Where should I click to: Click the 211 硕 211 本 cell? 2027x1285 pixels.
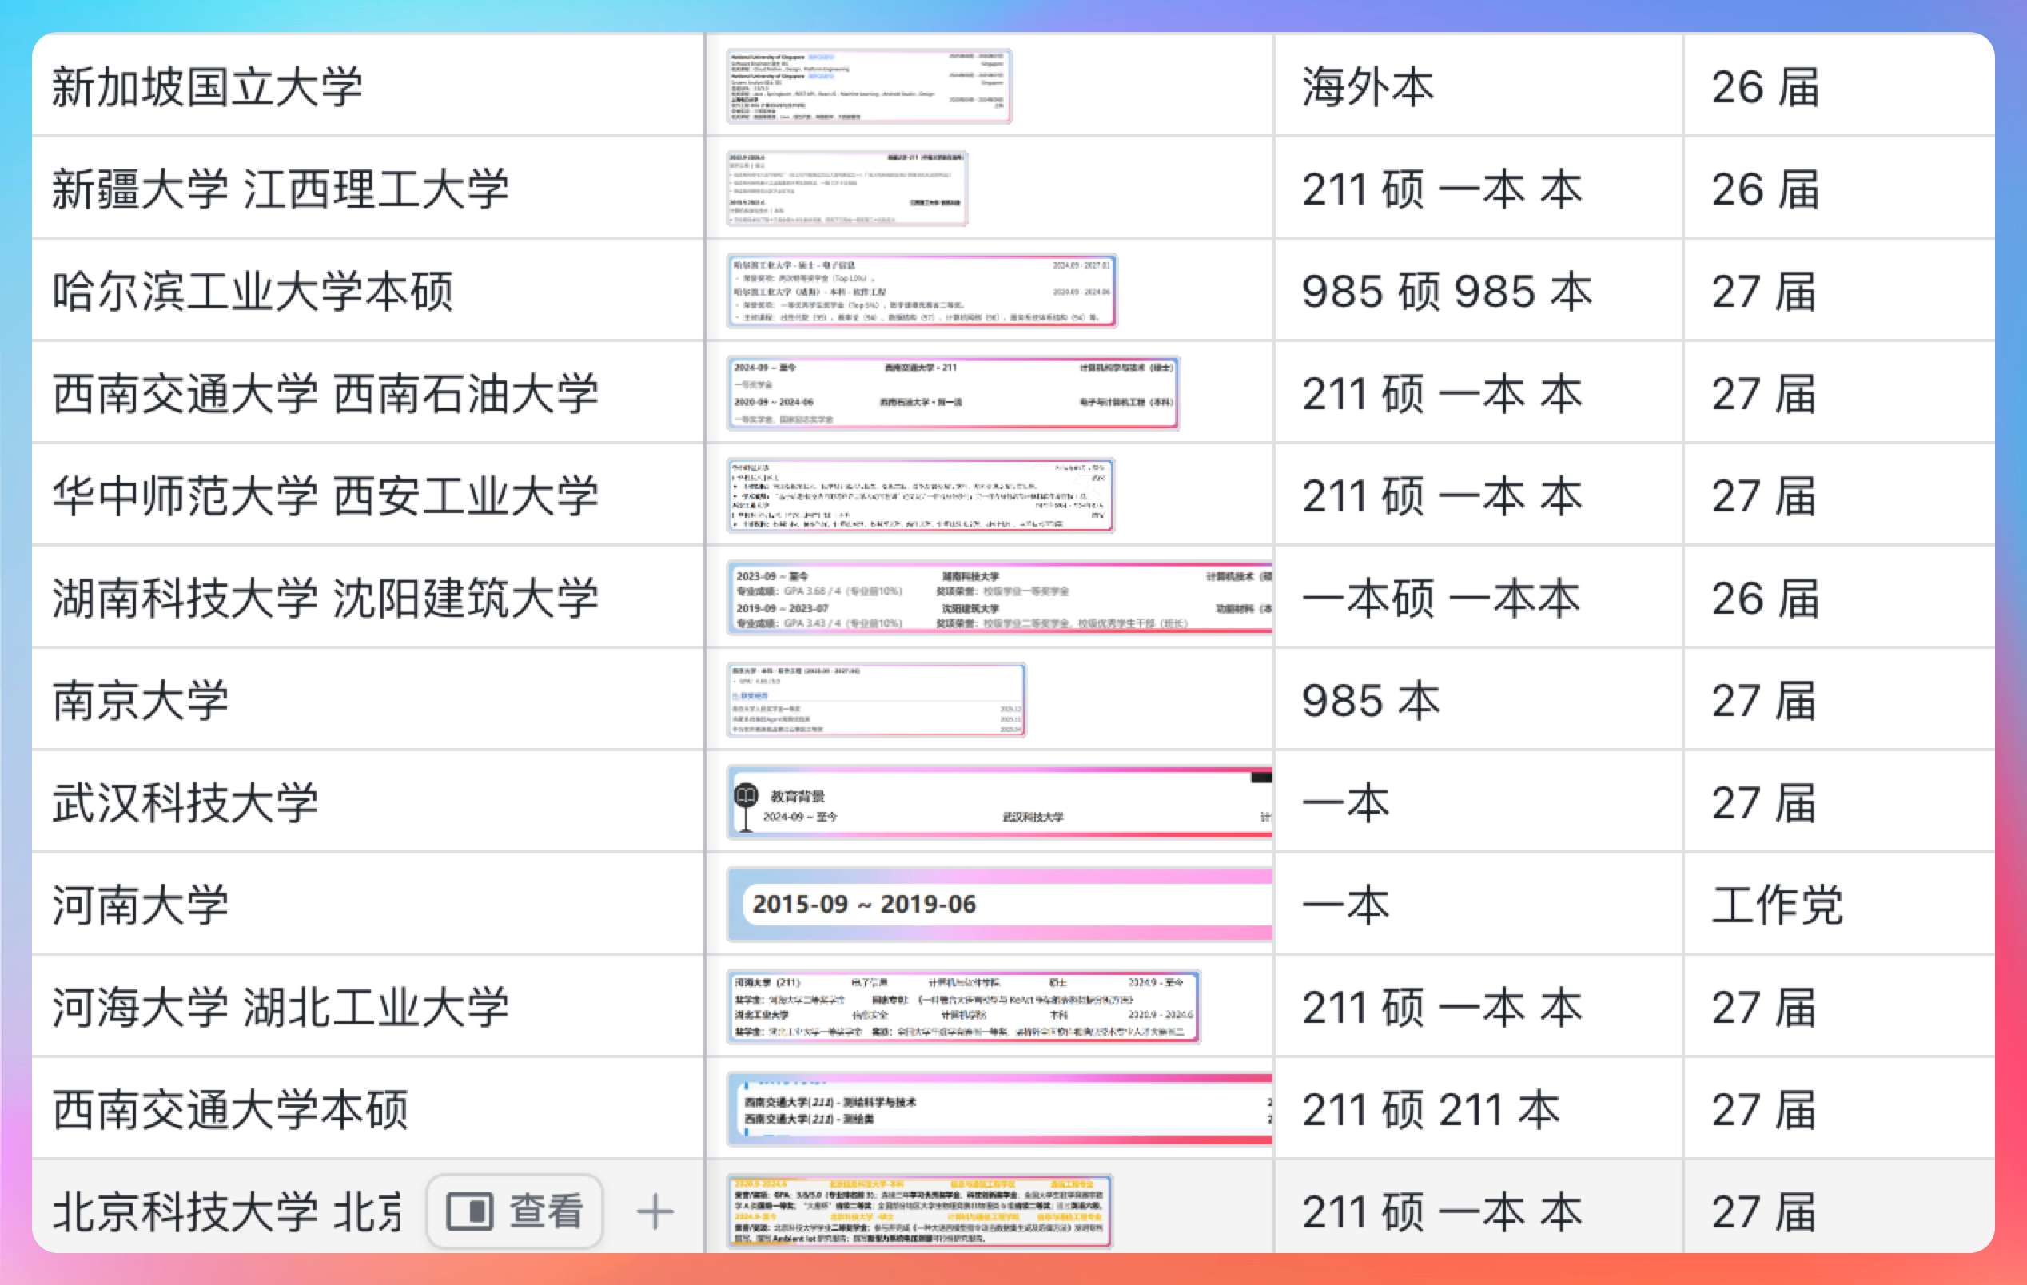click(x=1431, y=1109)
